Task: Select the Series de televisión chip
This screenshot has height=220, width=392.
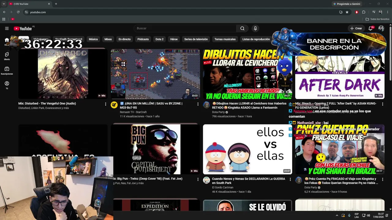Action: (196, 39)
